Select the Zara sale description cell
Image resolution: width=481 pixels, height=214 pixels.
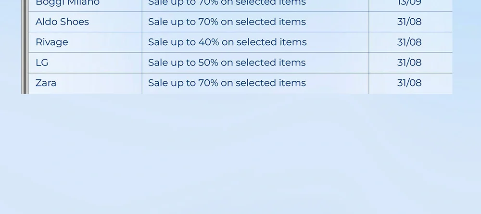click(x=227, y=83)
